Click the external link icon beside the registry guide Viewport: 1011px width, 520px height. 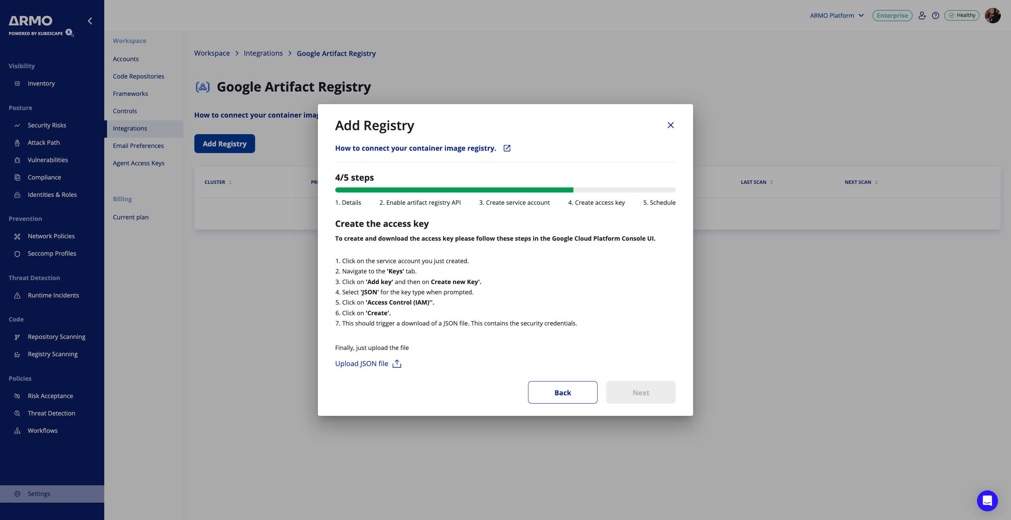pyautogui.click(x=507, y=148)
